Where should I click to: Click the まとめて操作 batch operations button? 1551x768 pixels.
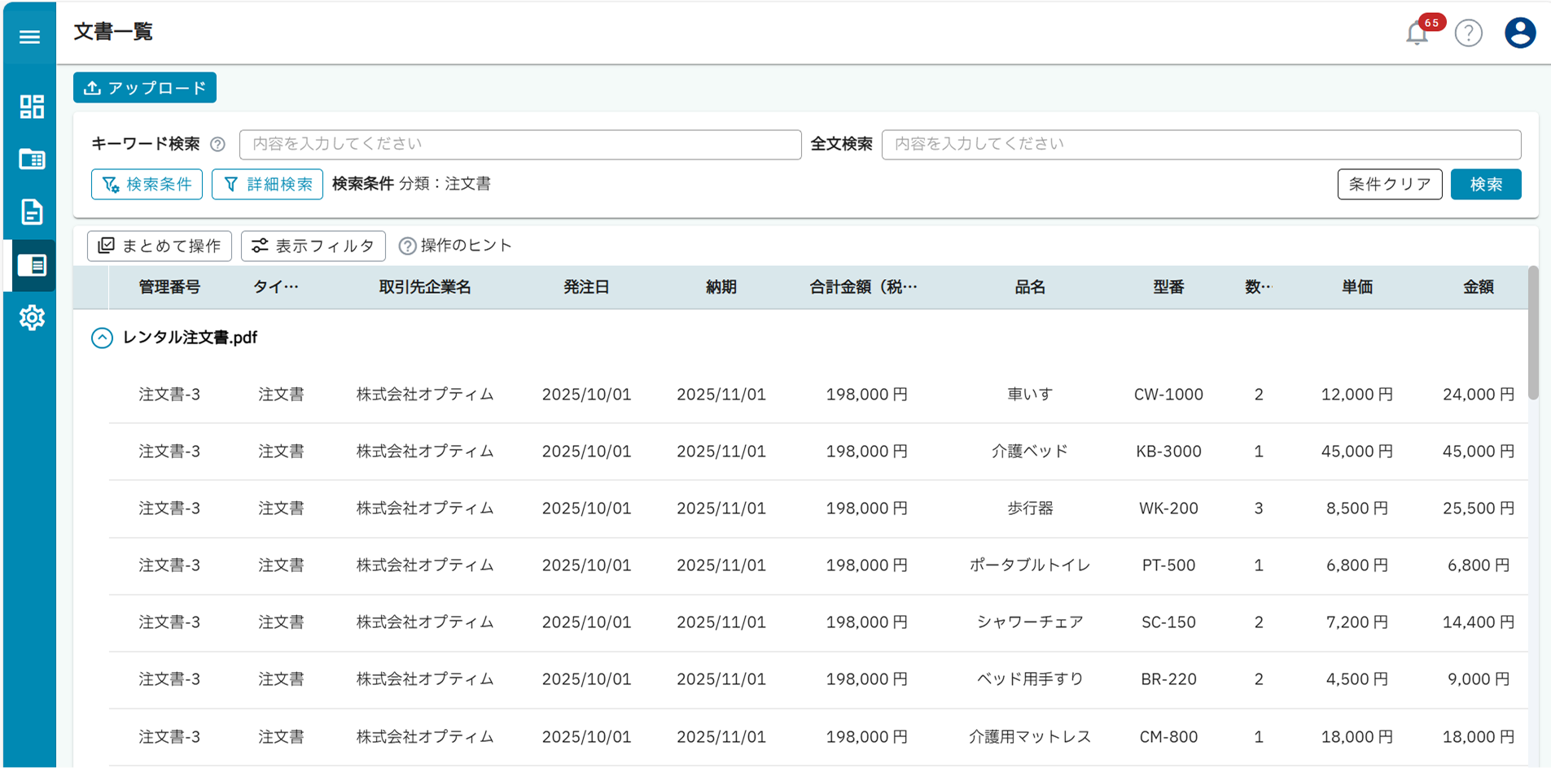(x=159, y=245)
